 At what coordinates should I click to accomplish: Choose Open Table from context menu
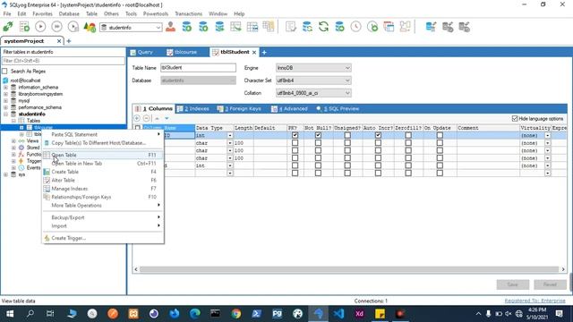pyautogui.click(x=103, y=155)
